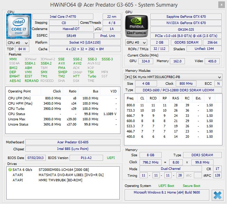Click the Video clock 405.0 field
This screenshot has height=204, width=227.
coord(212,61)
